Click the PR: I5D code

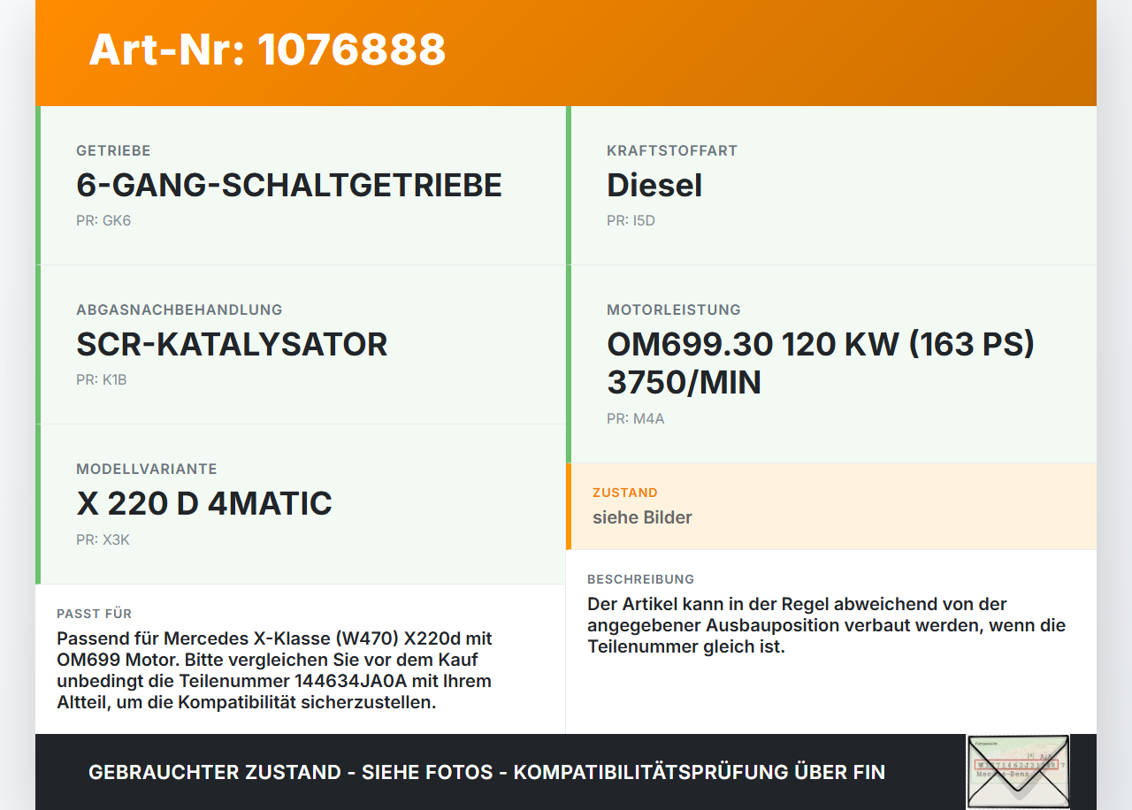coord(631,220)
